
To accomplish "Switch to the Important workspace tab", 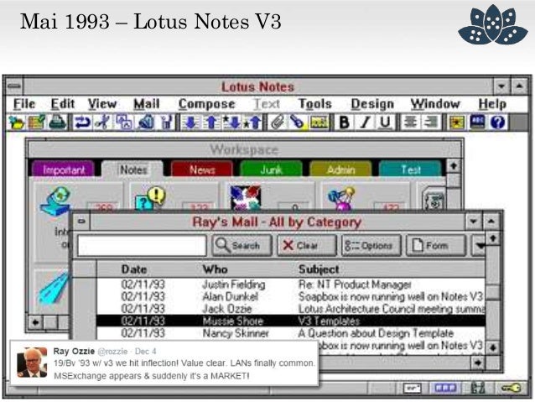I will click(64, 169).
